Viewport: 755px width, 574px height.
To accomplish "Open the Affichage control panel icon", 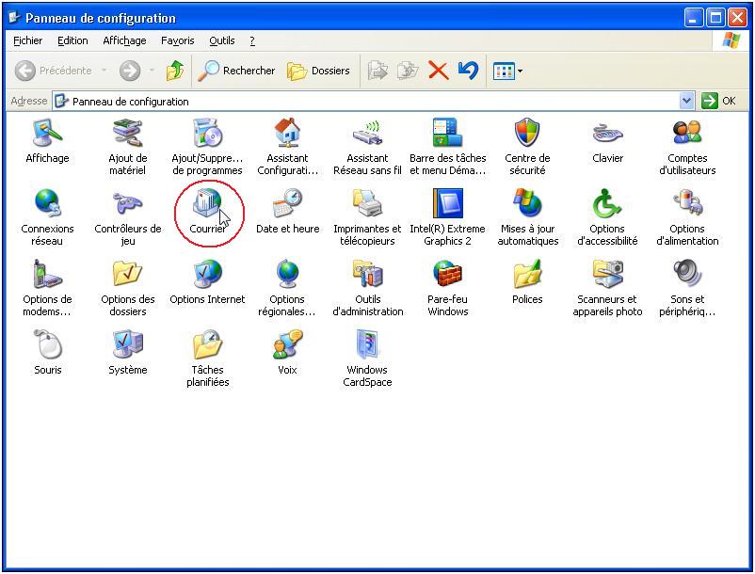I will (x=47, y=133).
